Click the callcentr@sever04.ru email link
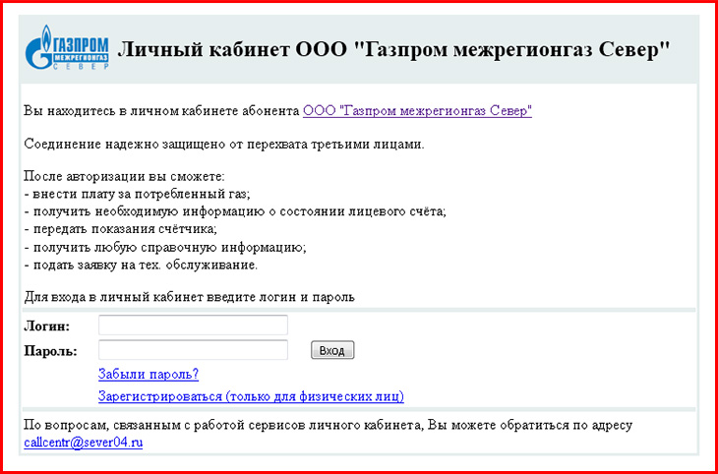The height and width of the screenshot is (474, 718). coord(84,444)
